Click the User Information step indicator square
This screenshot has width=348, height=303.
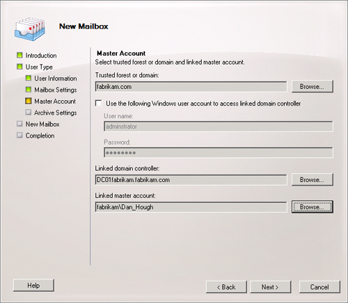coord(29,78)
